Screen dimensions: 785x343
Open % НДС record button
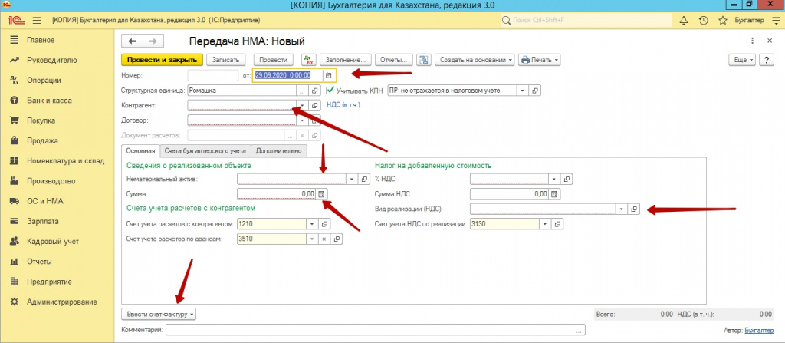pos(567,179)
